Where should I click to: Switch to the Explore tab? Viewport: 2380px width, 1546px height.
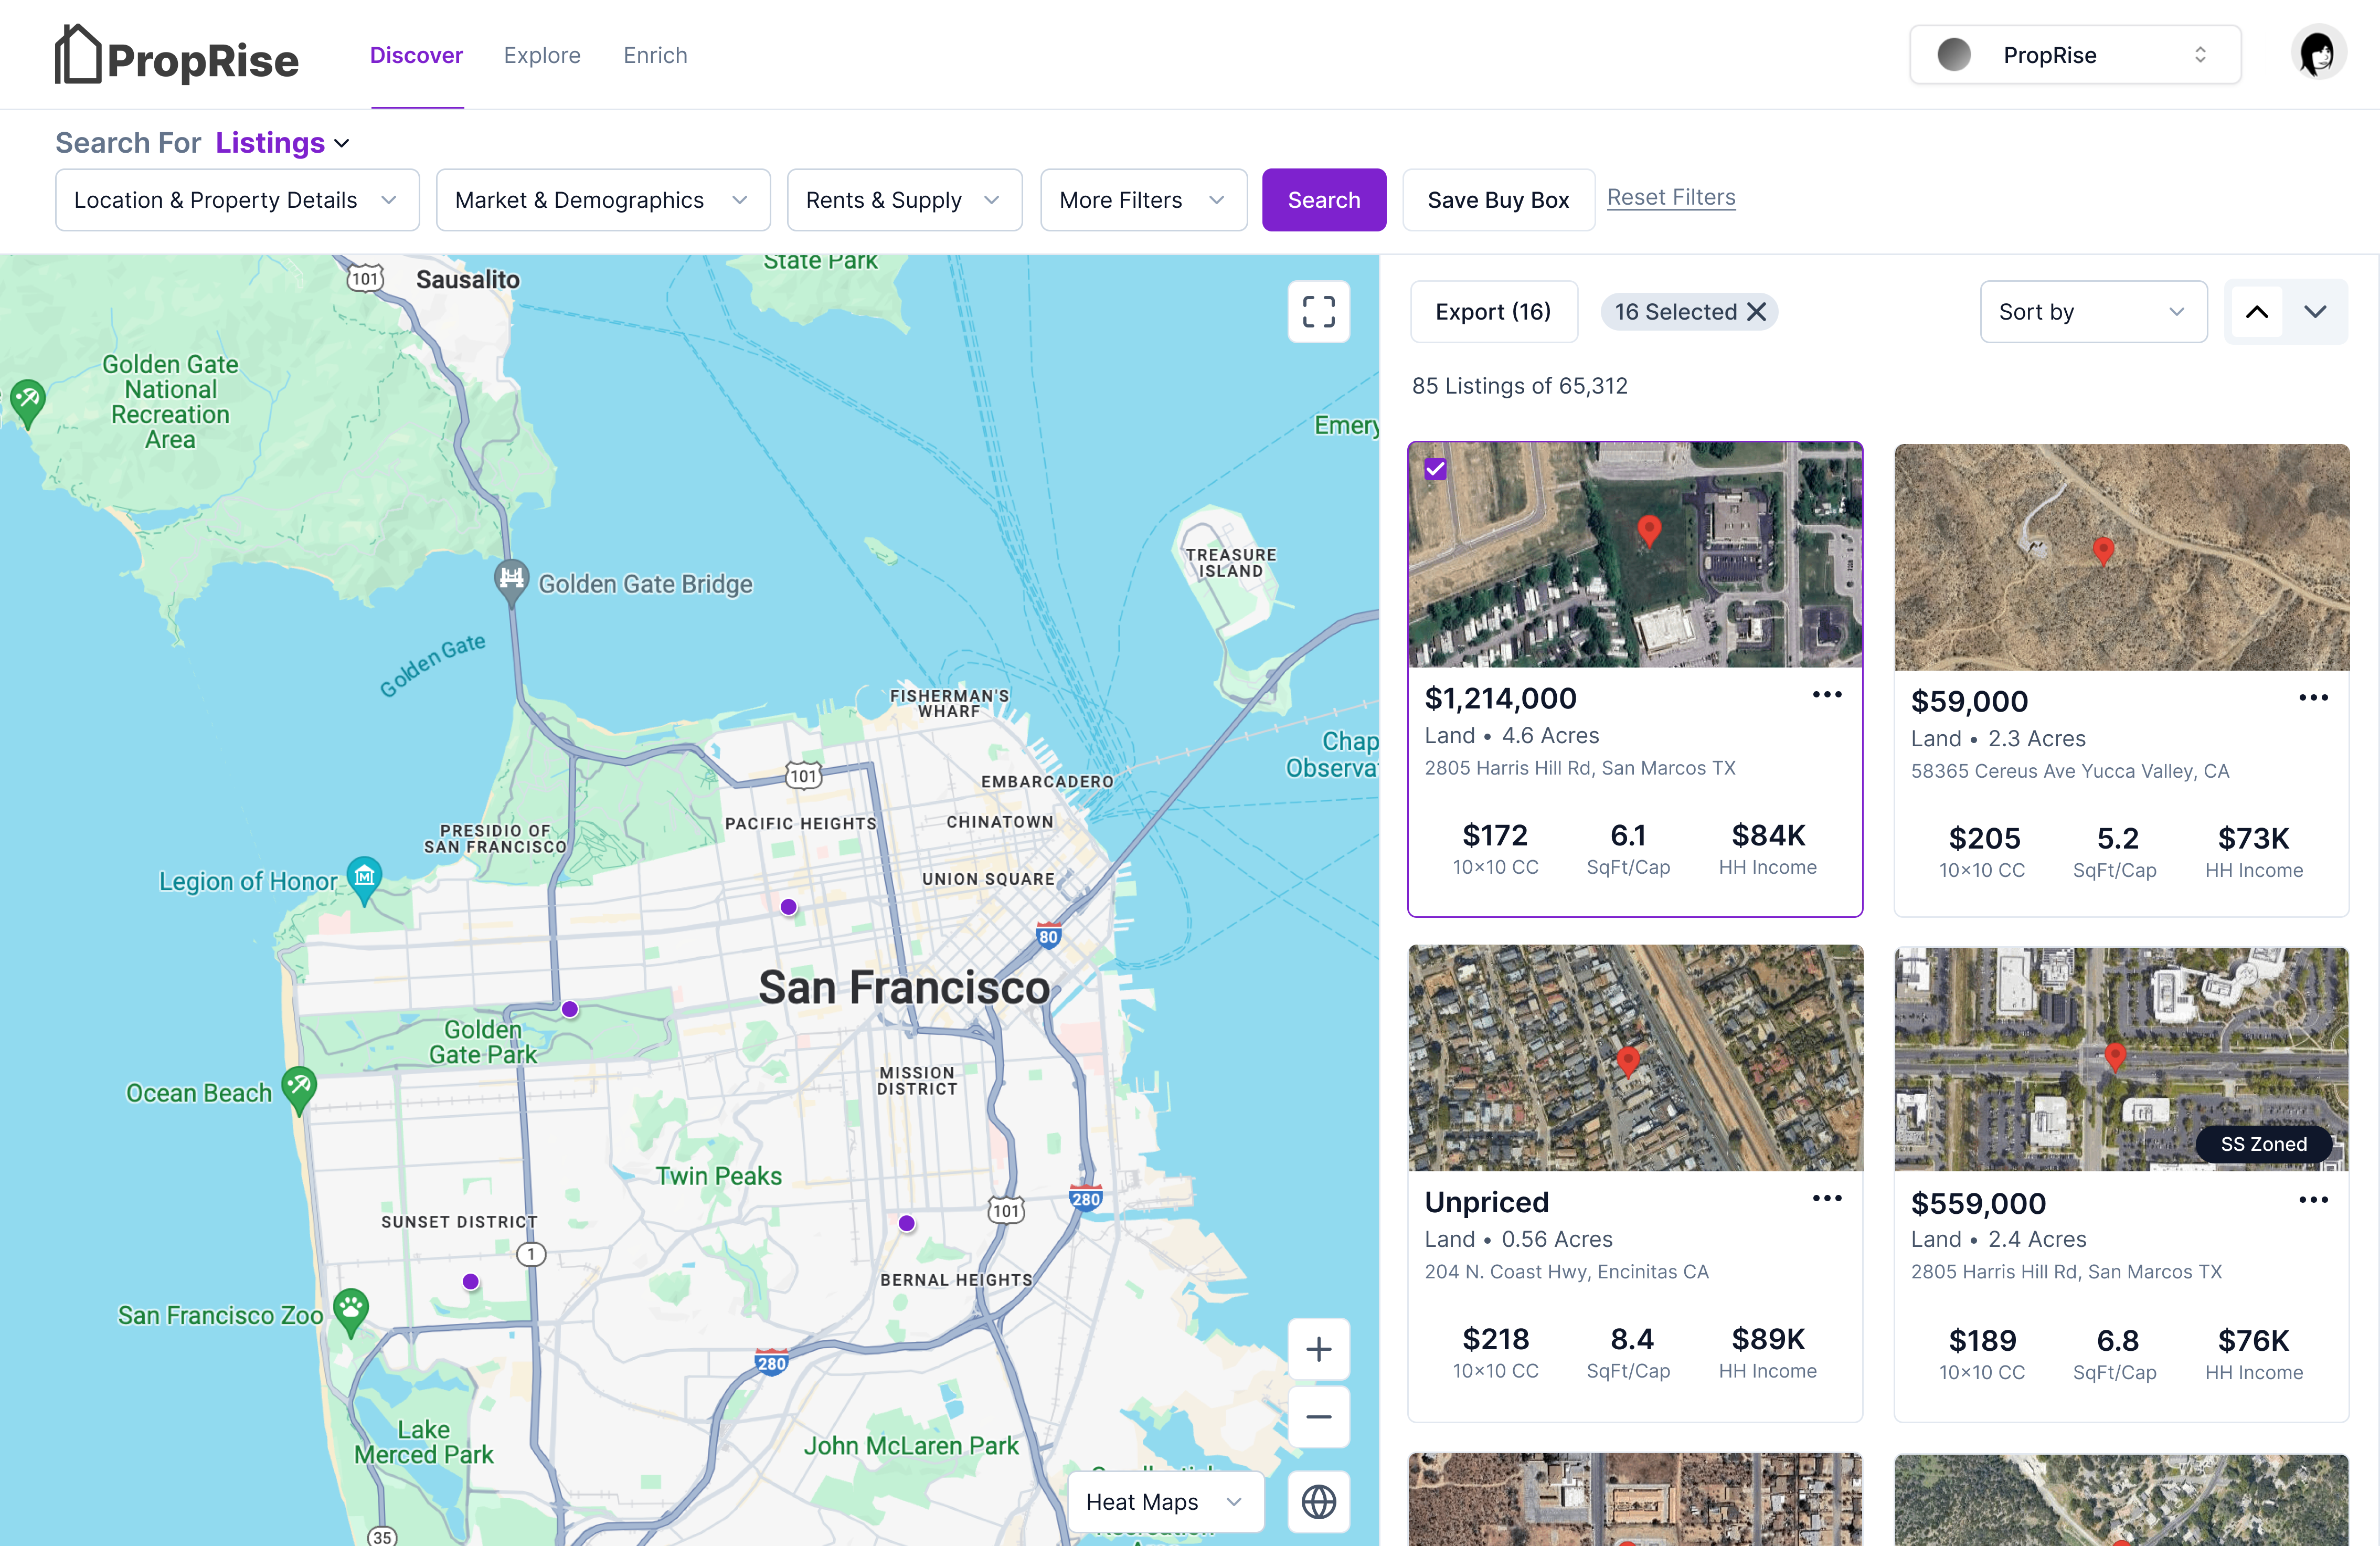542,55
